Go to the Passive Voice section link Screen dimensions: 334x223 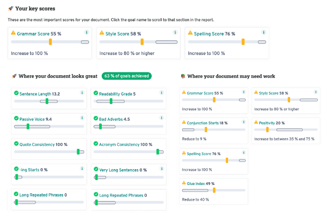click(x=32, y=119)
